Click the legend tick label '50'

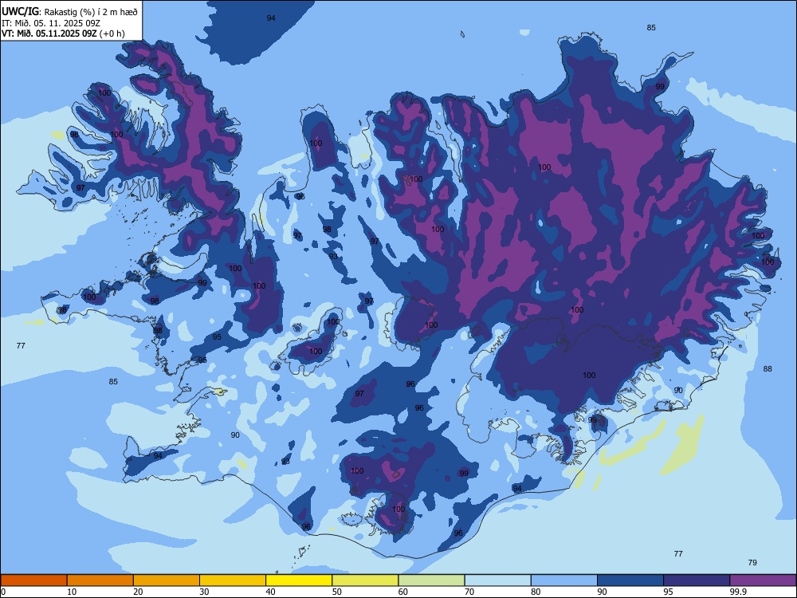[x=337, y=592]
